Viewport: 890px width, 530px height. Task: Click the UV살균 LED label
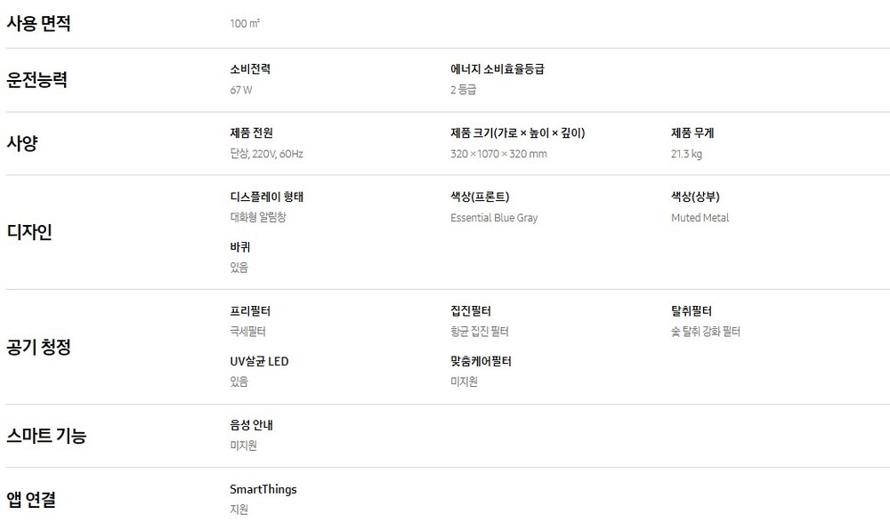tap(259, 362)
